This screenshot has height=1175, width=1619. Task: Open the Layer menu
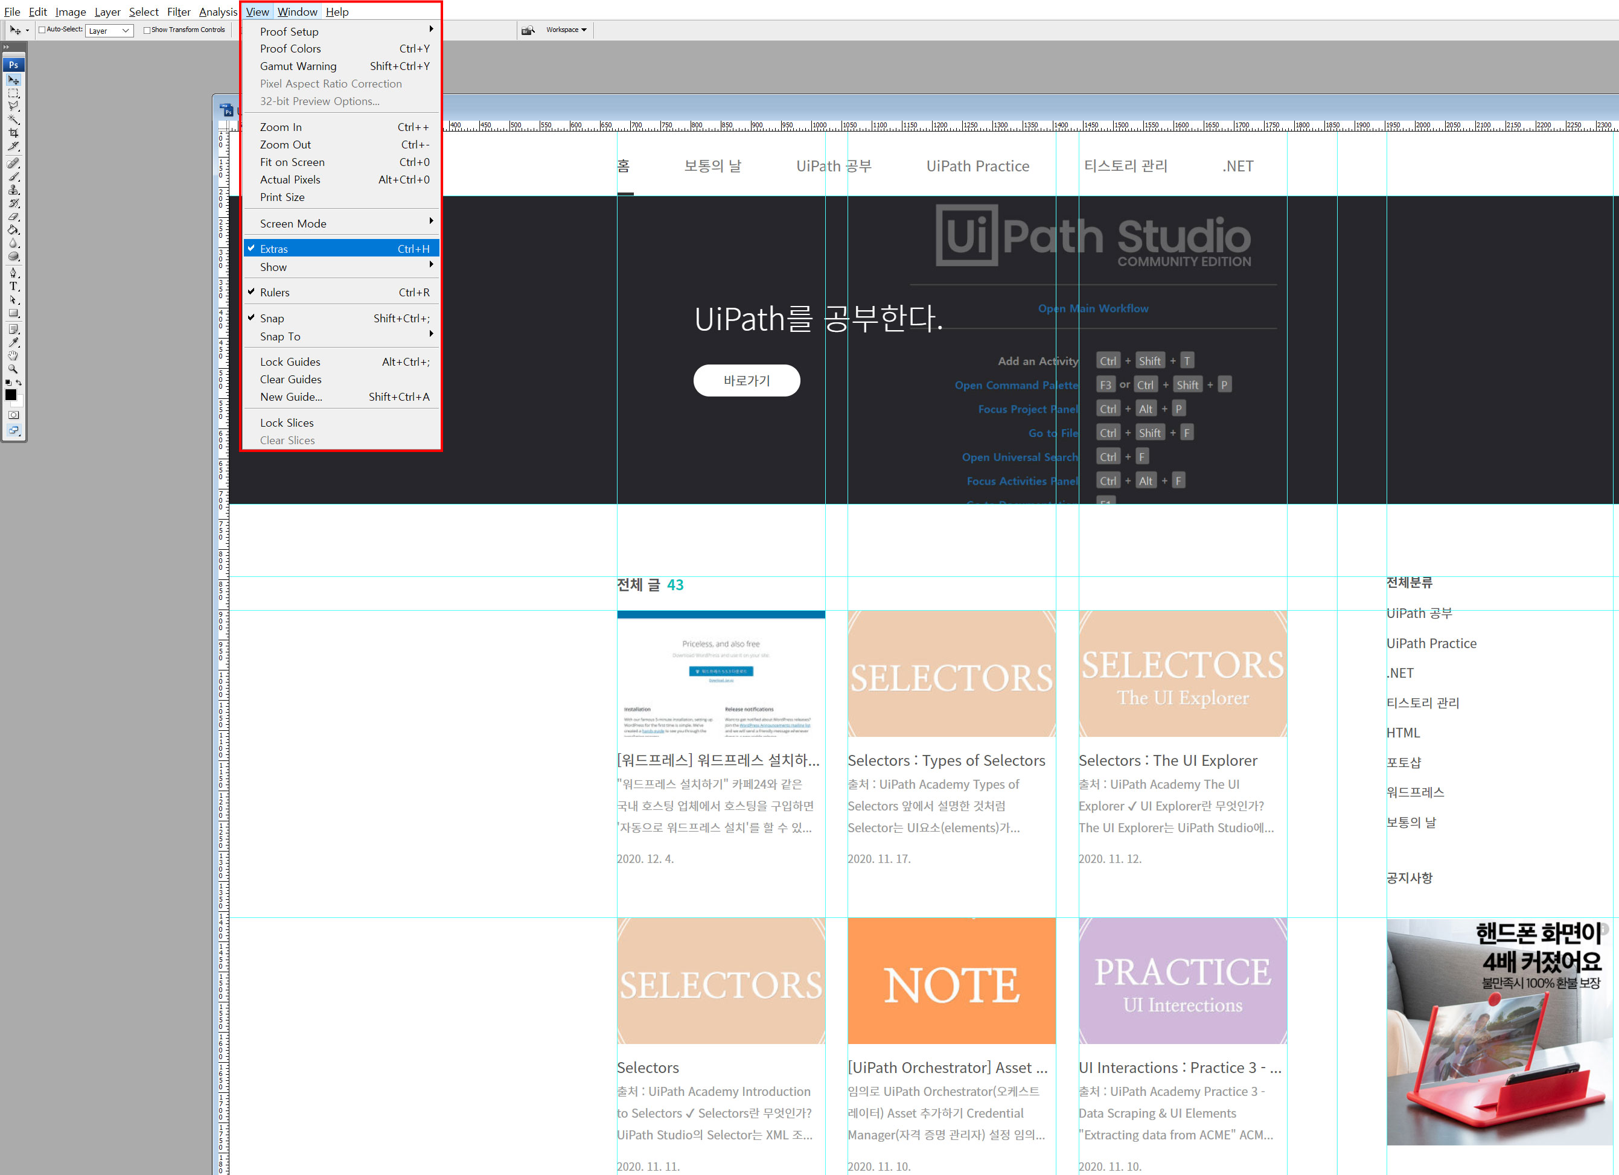click(107, 11)
